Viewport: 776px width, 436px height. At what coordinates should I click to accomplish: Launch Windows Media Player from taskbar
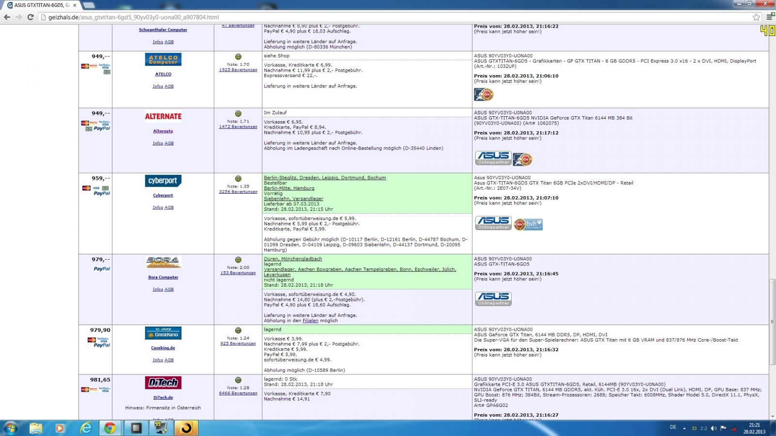(x=60, y=428)
